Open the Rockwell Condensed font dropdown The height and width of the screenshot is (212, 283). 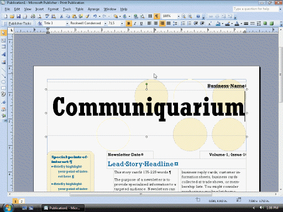(x=105, y=23)
